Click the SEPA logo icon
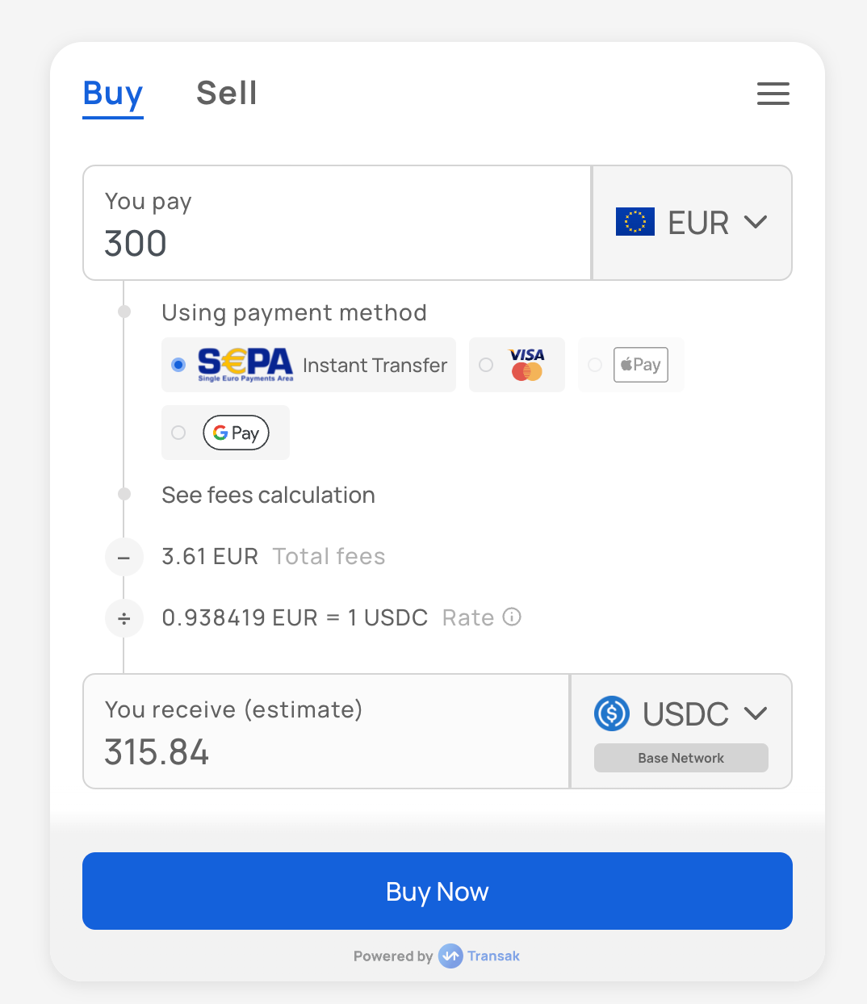 click(x=245, y=365)
